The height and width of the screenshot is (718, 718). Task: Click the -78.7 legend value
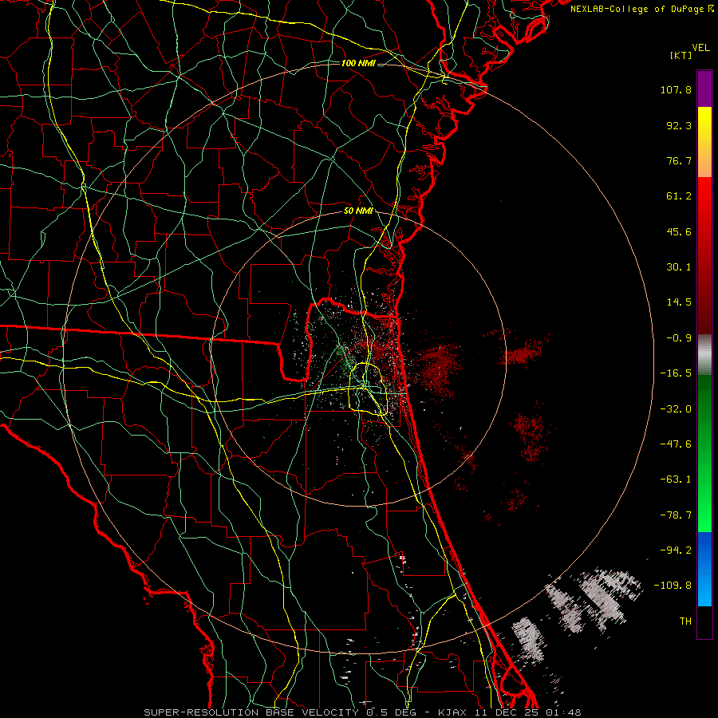click(676, 515)
